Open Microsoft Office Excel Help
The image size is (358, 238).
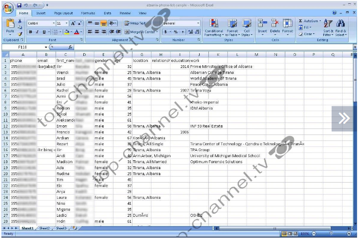click(x=334, y=13)
